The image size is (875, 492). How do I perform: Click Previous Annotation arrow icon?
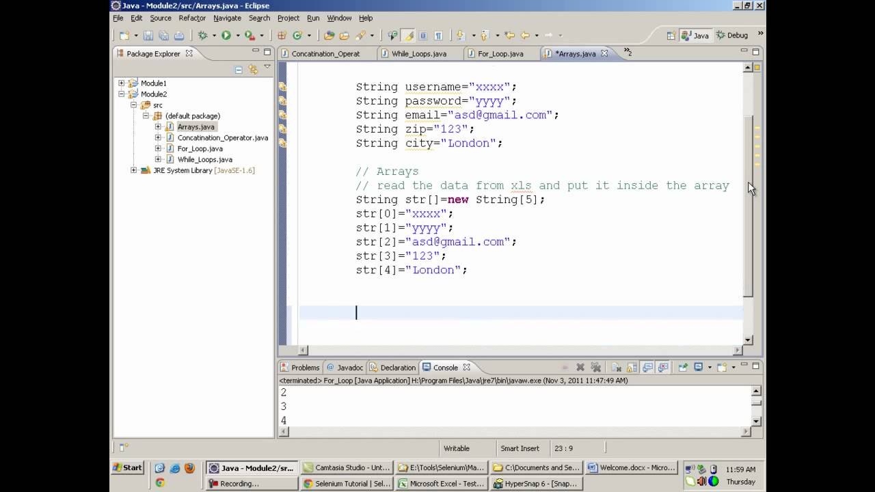[x=485, y=36]
